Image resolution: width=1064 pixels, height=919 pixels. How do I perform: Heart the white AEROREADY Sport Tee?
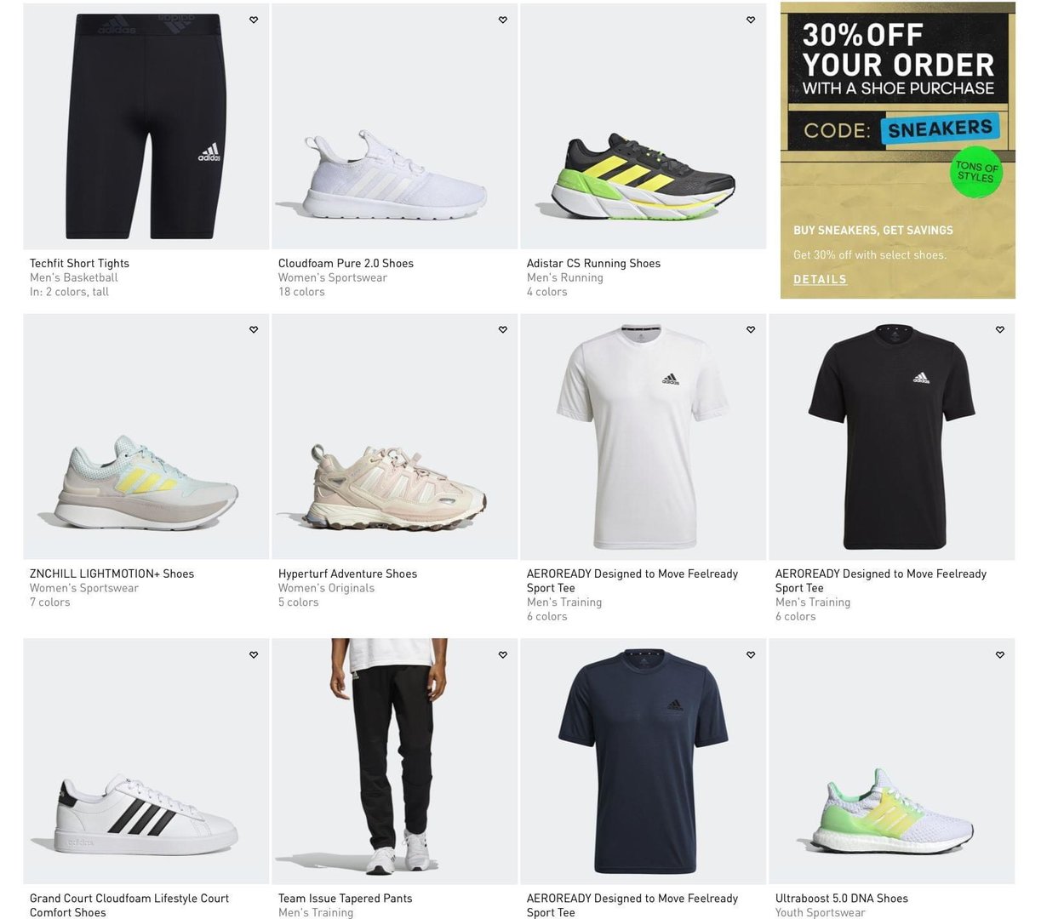tap(751, 329)
